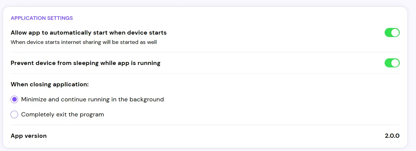Click the divider line above App version
416x151 pixels.
click(x=205, y=125)
